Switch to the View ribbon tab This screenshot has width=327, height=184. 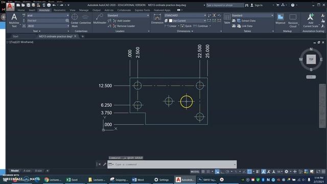[x=73, y=10]
